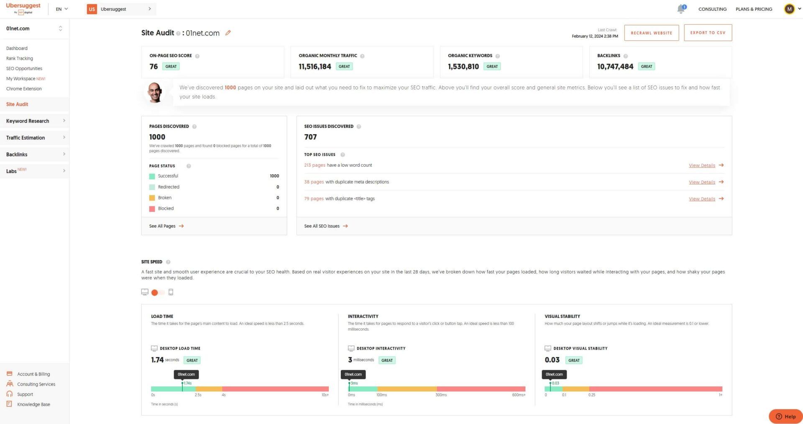Click arrow next to duplicate title tags View Details
Viewport: 803px width, 424px height.
(721, 199)
